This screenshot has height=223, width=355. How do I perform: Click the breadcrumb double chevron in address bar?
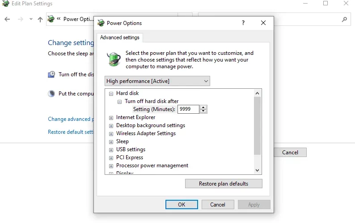59,19
